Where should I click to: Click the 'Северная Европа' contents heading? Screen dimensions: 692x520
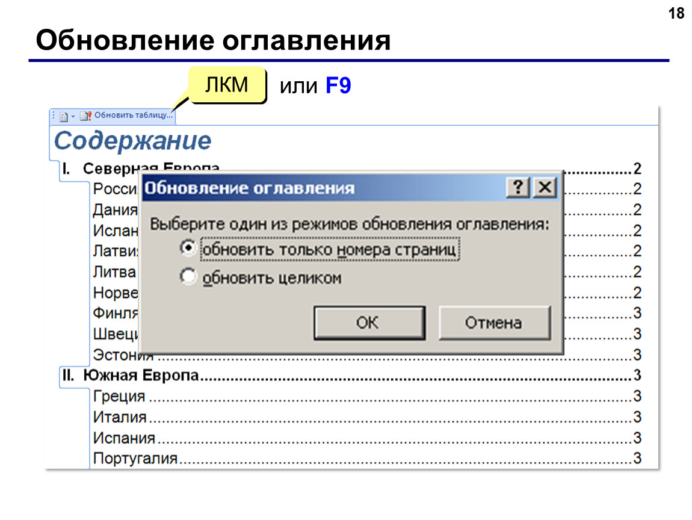pos(152,168)
